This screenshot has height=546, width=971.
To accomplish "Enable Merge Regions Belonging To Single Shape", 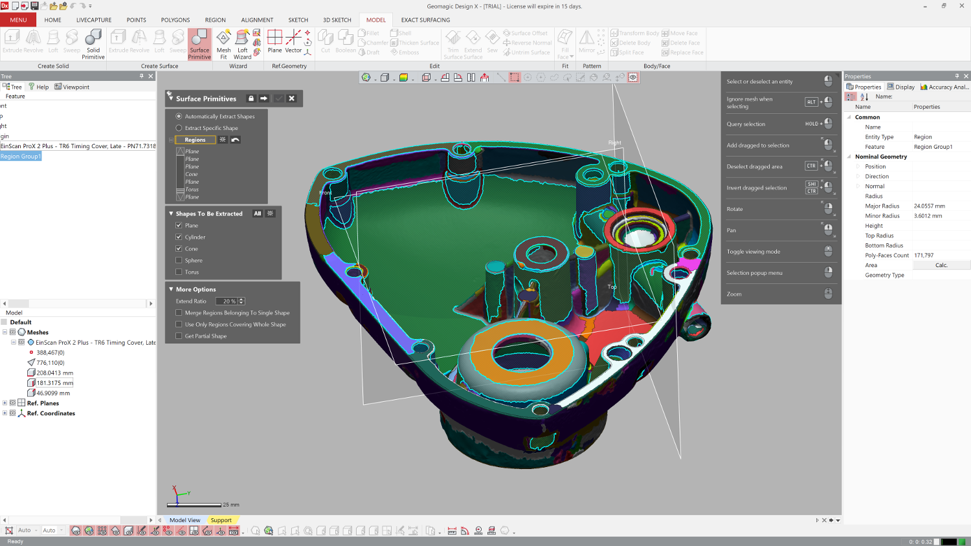I will (x=179, y=312).
